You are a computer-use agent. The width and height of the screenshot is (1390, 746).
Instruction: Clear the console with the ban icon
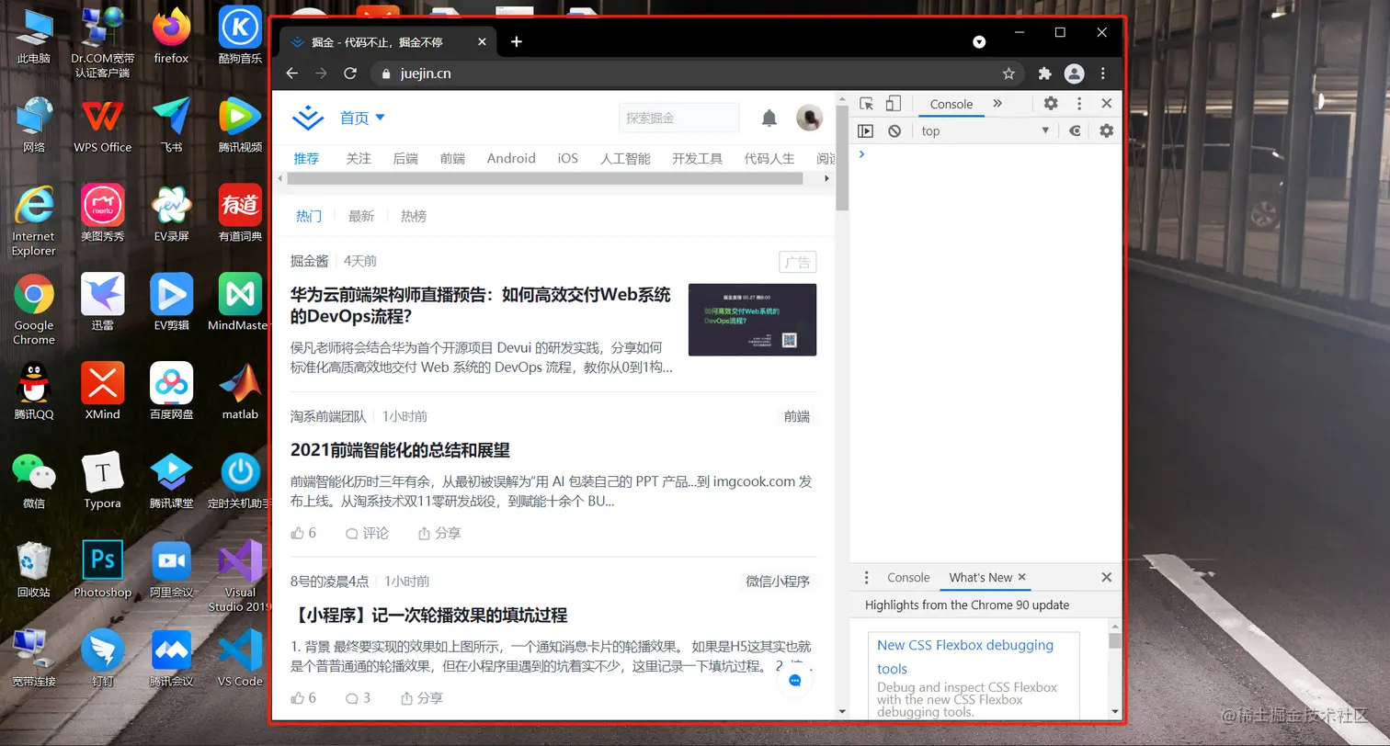pos(894,131)
